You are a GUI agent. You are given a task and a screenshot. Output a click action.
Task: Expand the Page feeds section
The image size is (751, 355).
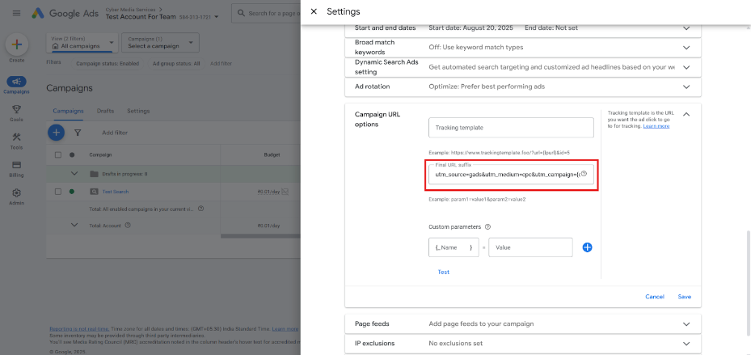(x=686, y=323)
